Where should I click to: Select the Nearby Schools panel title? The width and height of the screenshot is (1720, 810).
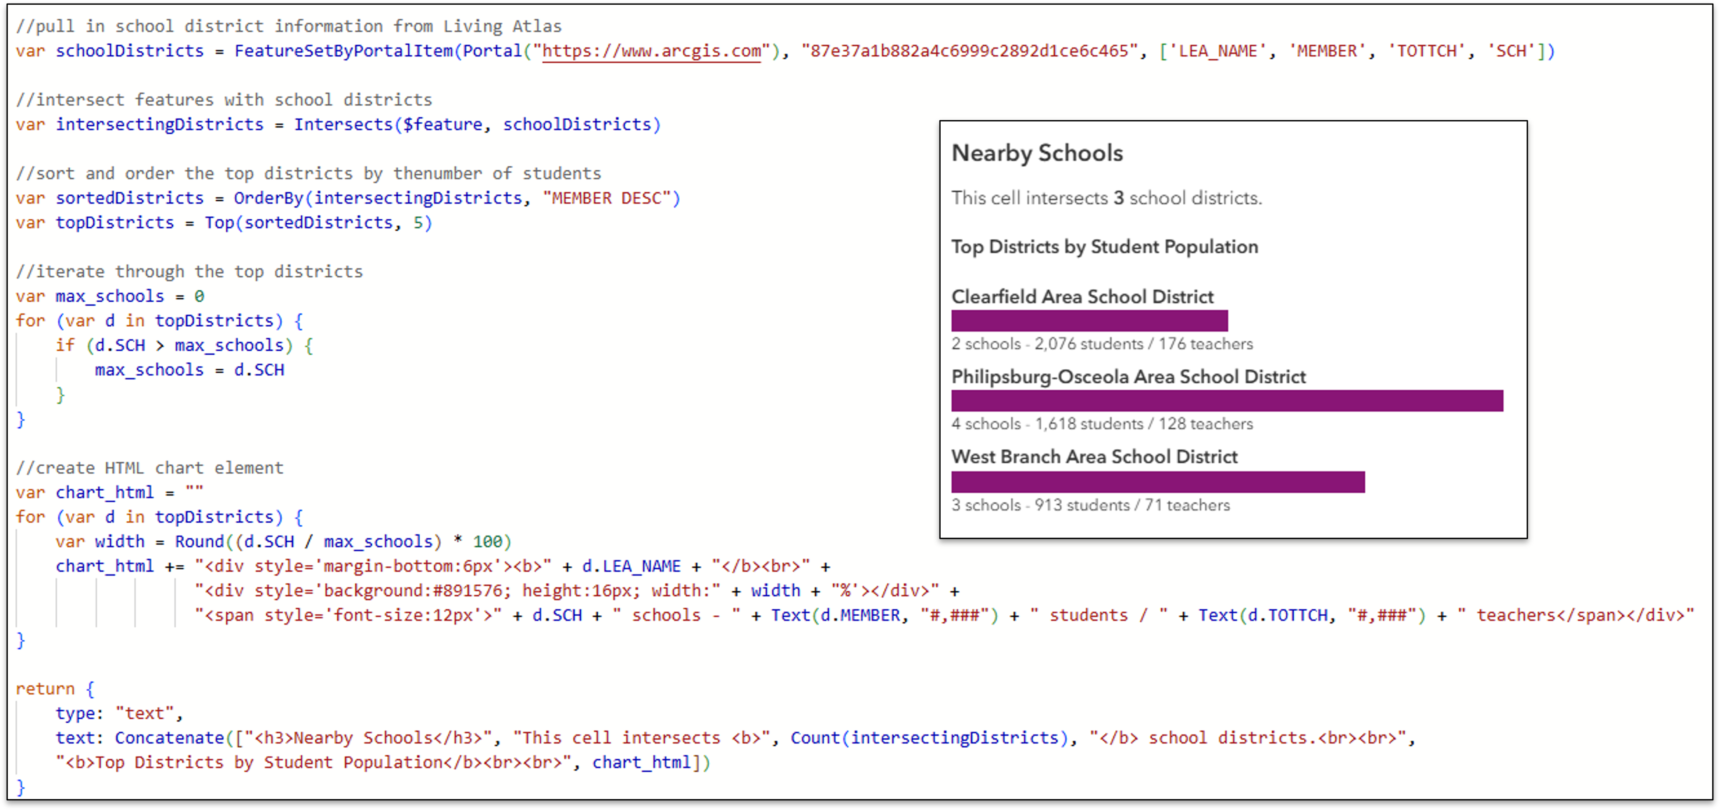(1036, 153)
